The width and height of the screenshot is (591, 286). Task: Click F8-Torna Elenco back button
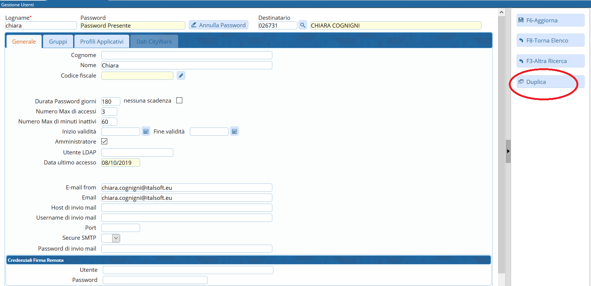[x=550, y=41]
